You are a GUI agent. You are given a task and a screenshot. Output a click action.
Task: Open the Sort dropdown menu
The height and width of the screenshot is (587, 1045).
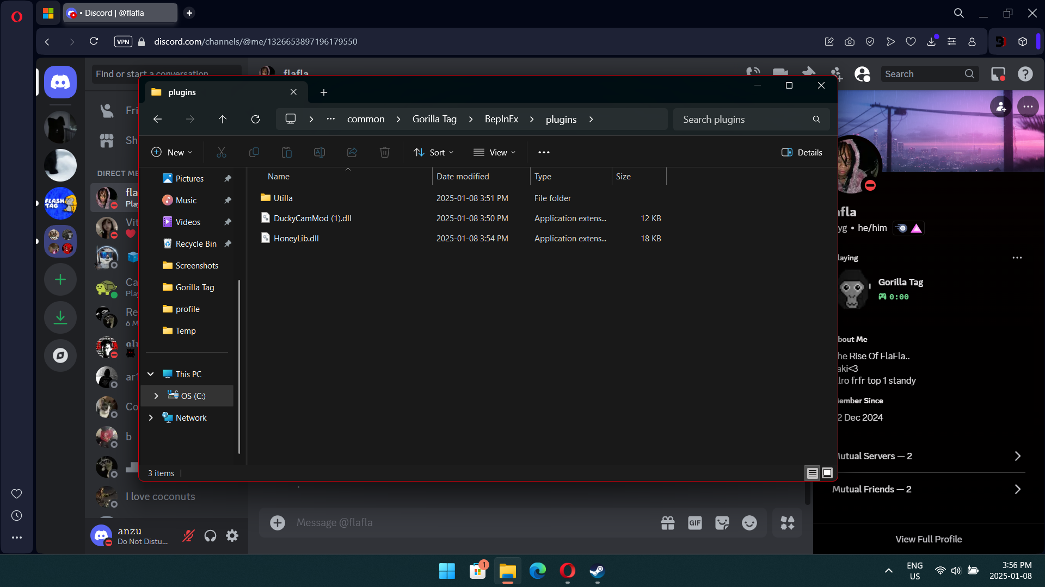tap(434, 153)
